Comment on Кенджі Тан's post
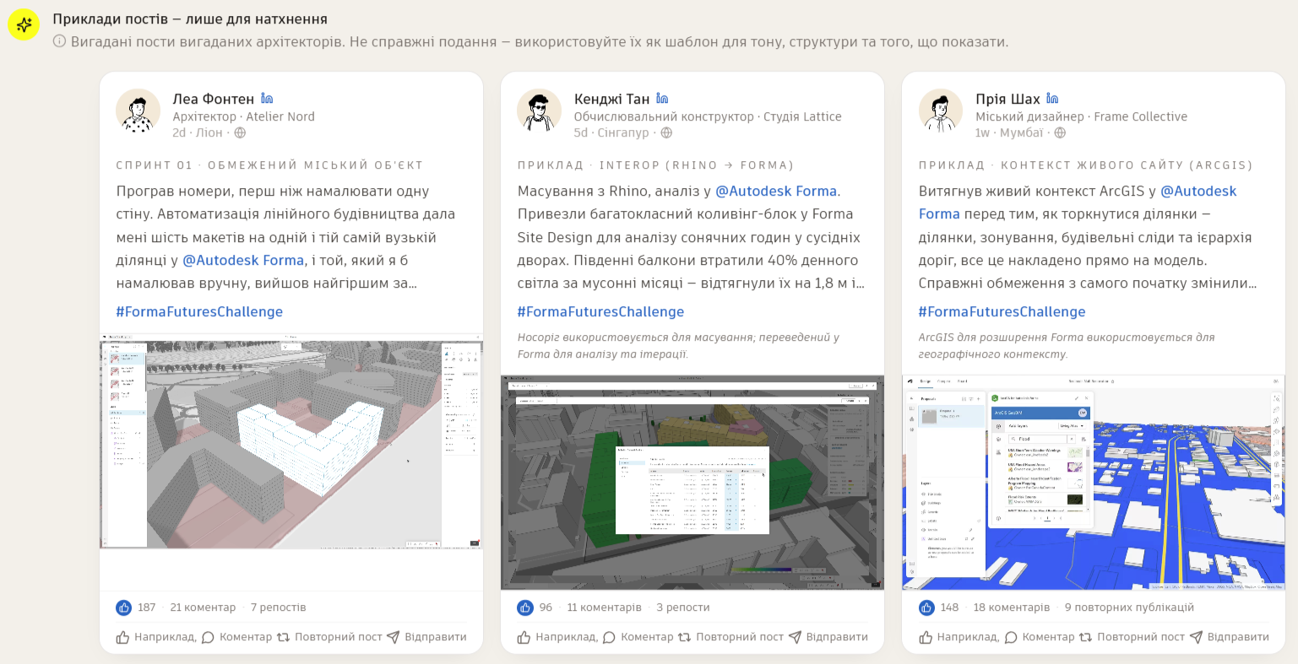The height and width of the screenshot is (664, 1298). pos(638,637)
